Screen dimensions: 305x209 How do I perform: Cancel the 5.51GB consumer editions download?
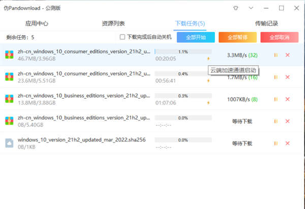click(288, 77)
